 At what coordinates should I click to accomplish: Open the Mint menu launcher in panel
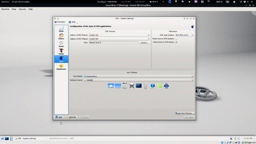click(2, 139)
